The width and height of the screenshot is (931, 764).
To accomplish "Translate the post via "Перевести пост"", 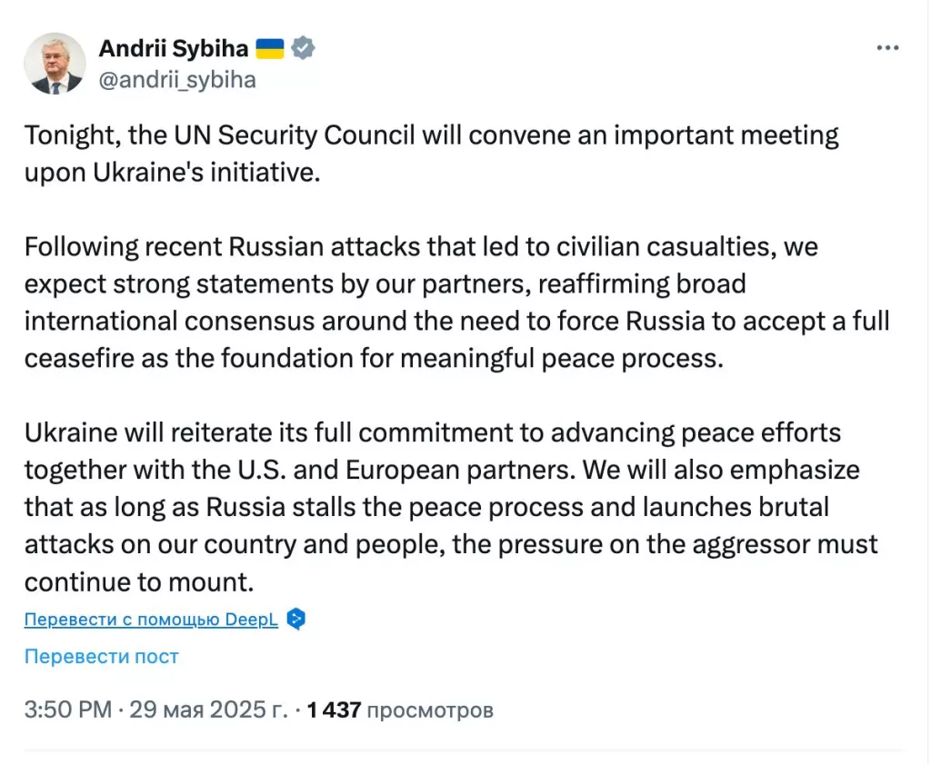I will coord(101,656).
